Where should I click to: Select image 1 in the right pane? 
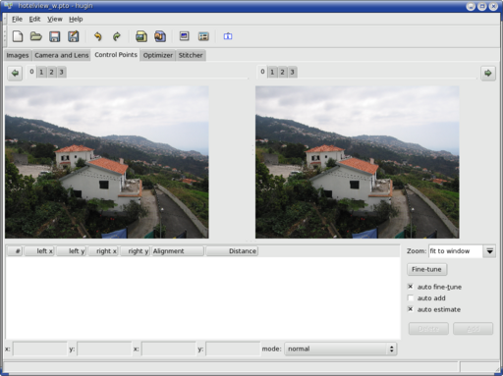coord(272,72)
